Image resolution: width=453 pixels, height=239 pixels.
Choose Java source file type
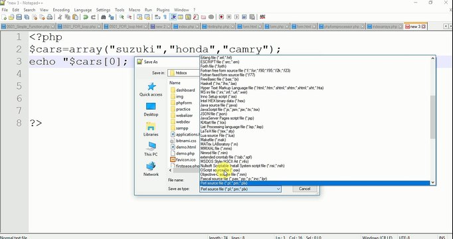pos(219,106)
